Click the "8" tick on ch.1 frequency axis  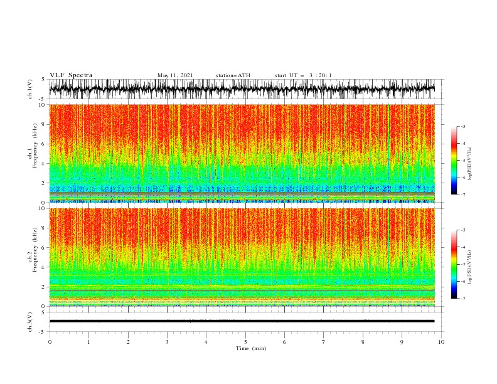pos(45,124)
